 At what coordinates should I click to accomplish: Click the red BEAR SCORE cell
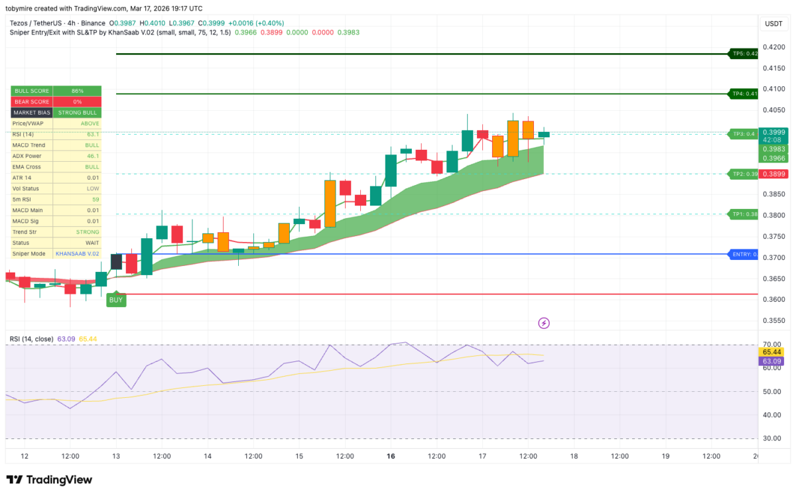tap(77, 101)
